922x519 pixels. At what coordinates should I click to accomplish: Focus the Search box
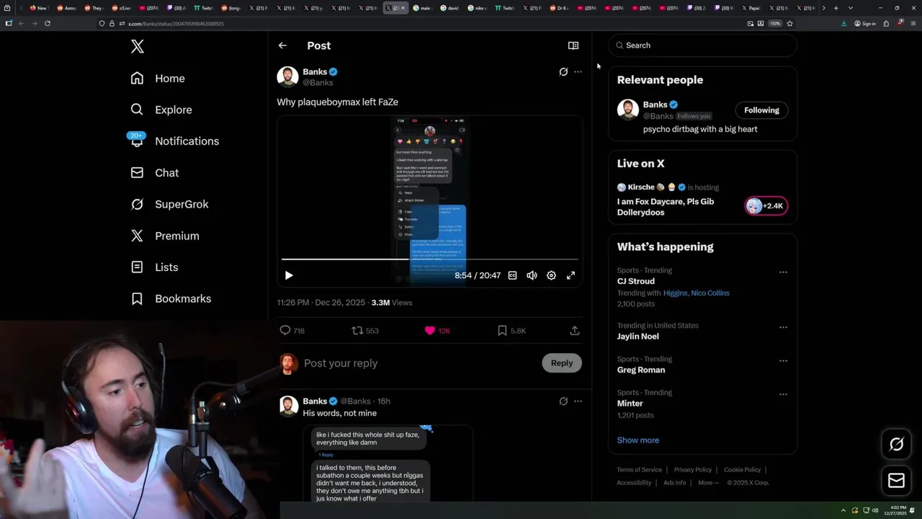tap(703, 45)
